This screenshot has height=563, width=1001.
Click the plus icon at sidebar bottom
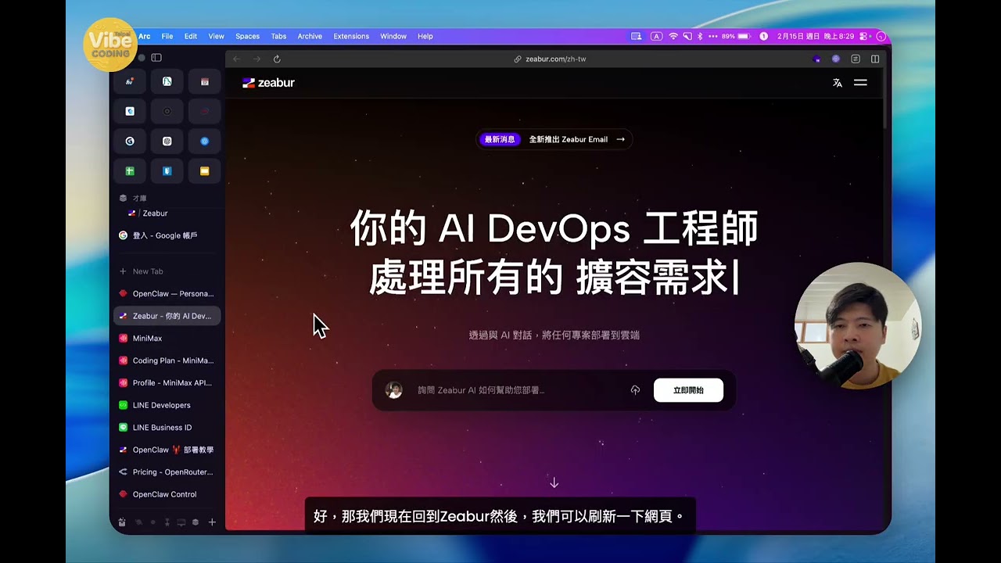(212, 522)
